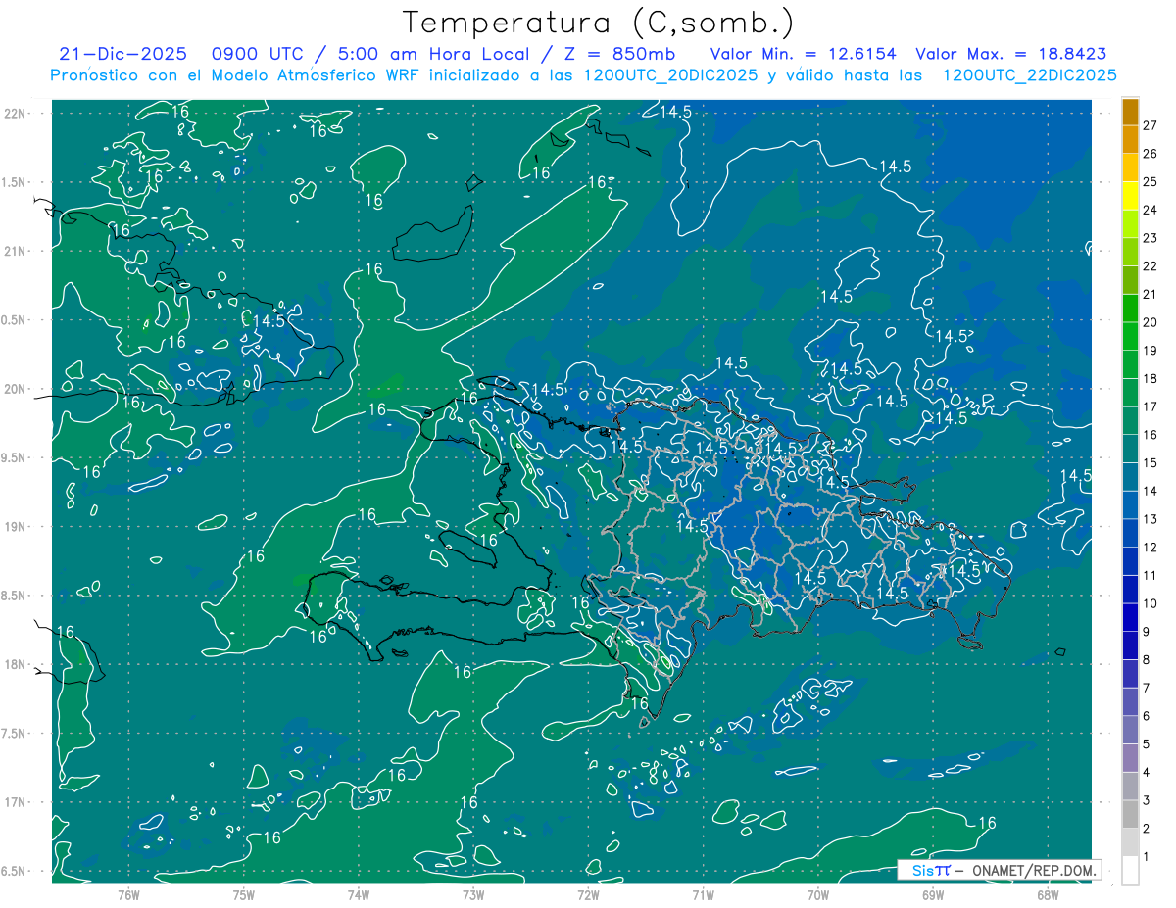Click the "0900 UTC" time text
Image resolution: width=1176 pixels, height=908 pixels.
[259, 55]
